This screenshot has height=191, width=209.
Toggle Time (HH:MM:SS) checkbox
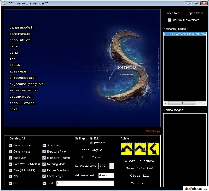(x=10, y=170)
